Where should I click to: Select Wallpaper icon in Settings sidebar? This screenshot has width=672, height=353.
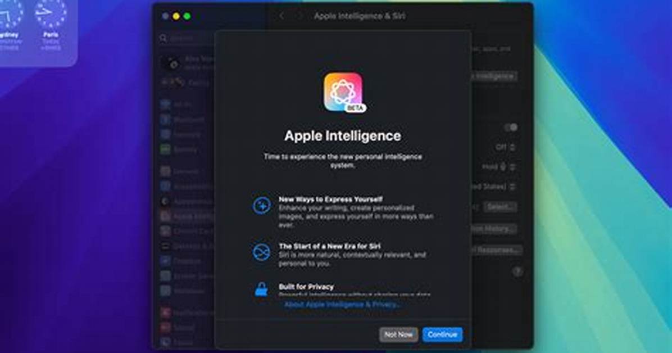click(x=165, y=291)
